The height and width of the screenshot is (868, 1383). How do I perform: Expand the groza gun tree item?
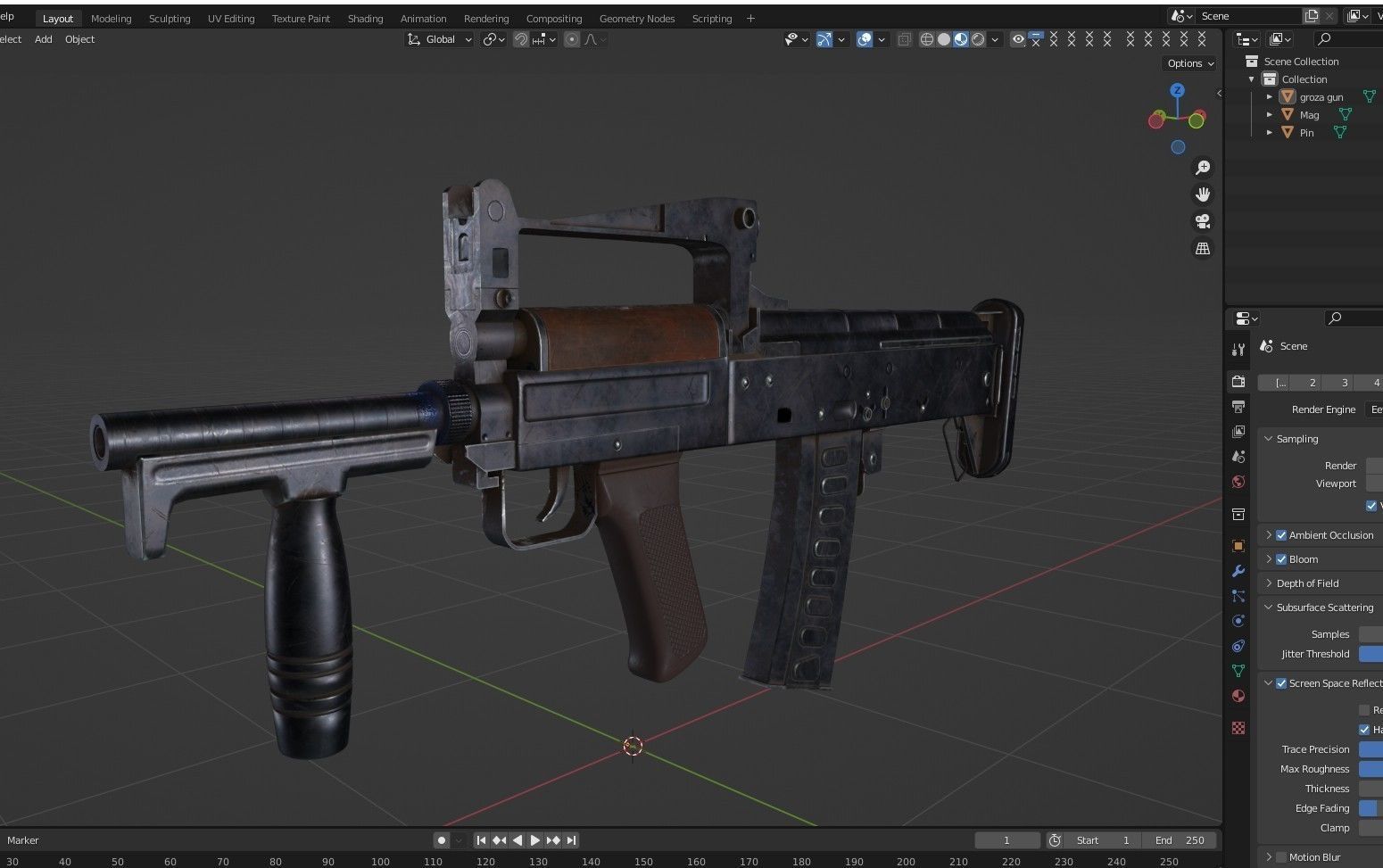[1270, 97]
